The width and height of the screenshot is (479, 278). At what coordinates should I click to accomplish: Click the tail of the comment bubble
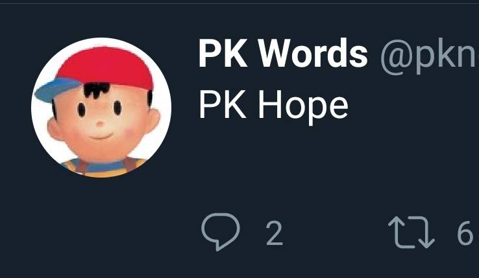pyautogui.click(x=219, y=246)
